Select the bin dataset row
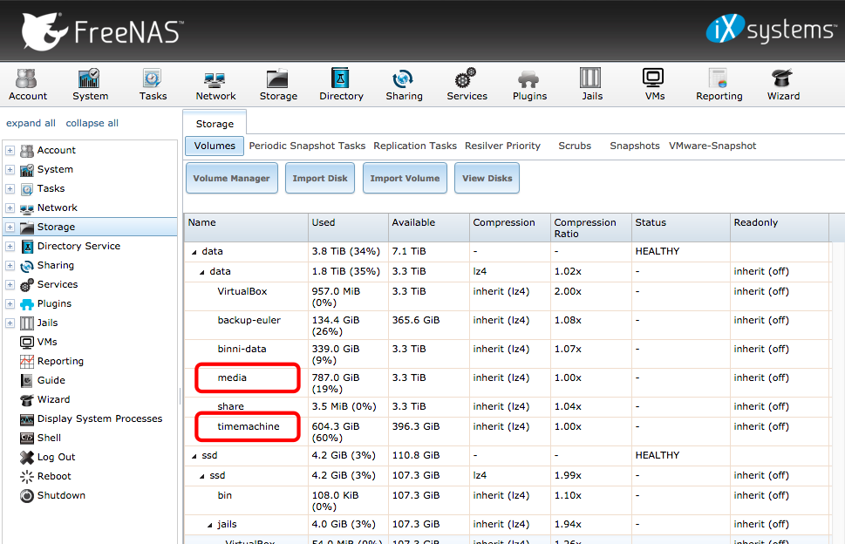Image resolution: width=845 pixels, height=544 pixels. click(507, 501)
